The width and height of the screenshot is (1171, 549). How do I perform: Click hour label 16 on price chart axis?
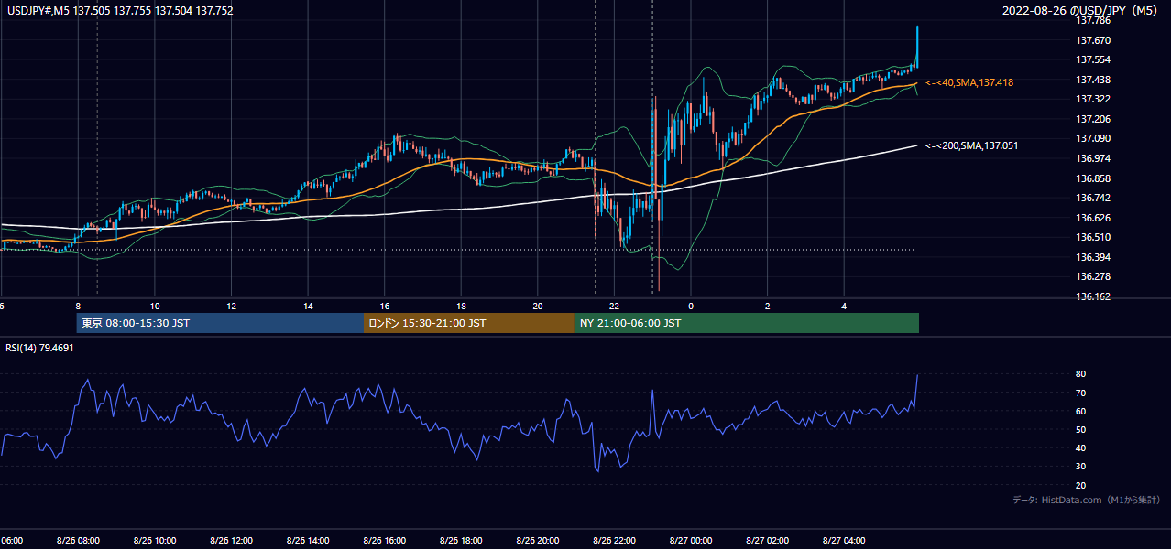[385, 307]
